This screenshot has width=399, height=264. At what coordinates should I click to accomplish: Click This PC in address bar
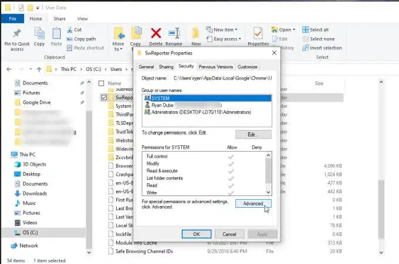69,69
